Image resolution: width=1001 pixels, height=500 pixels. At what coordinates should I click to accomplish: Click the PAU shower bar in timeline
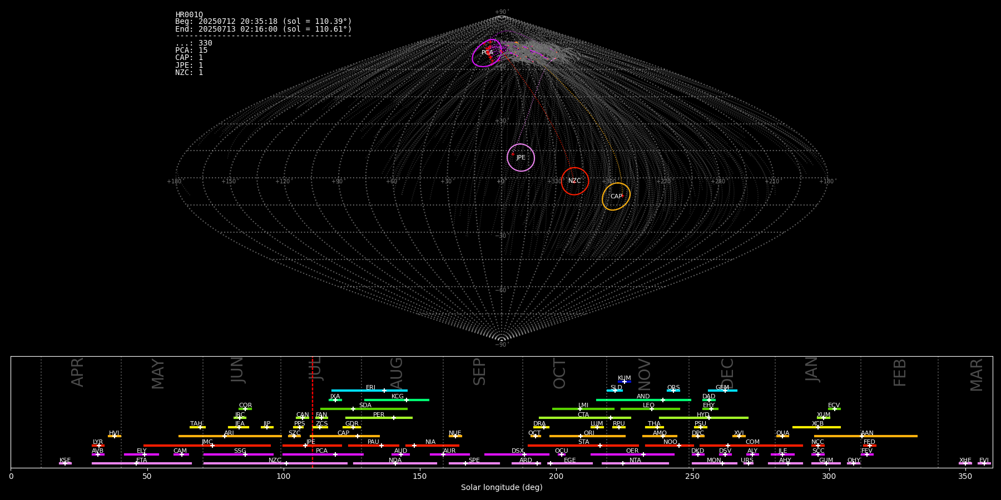(374, 446)
